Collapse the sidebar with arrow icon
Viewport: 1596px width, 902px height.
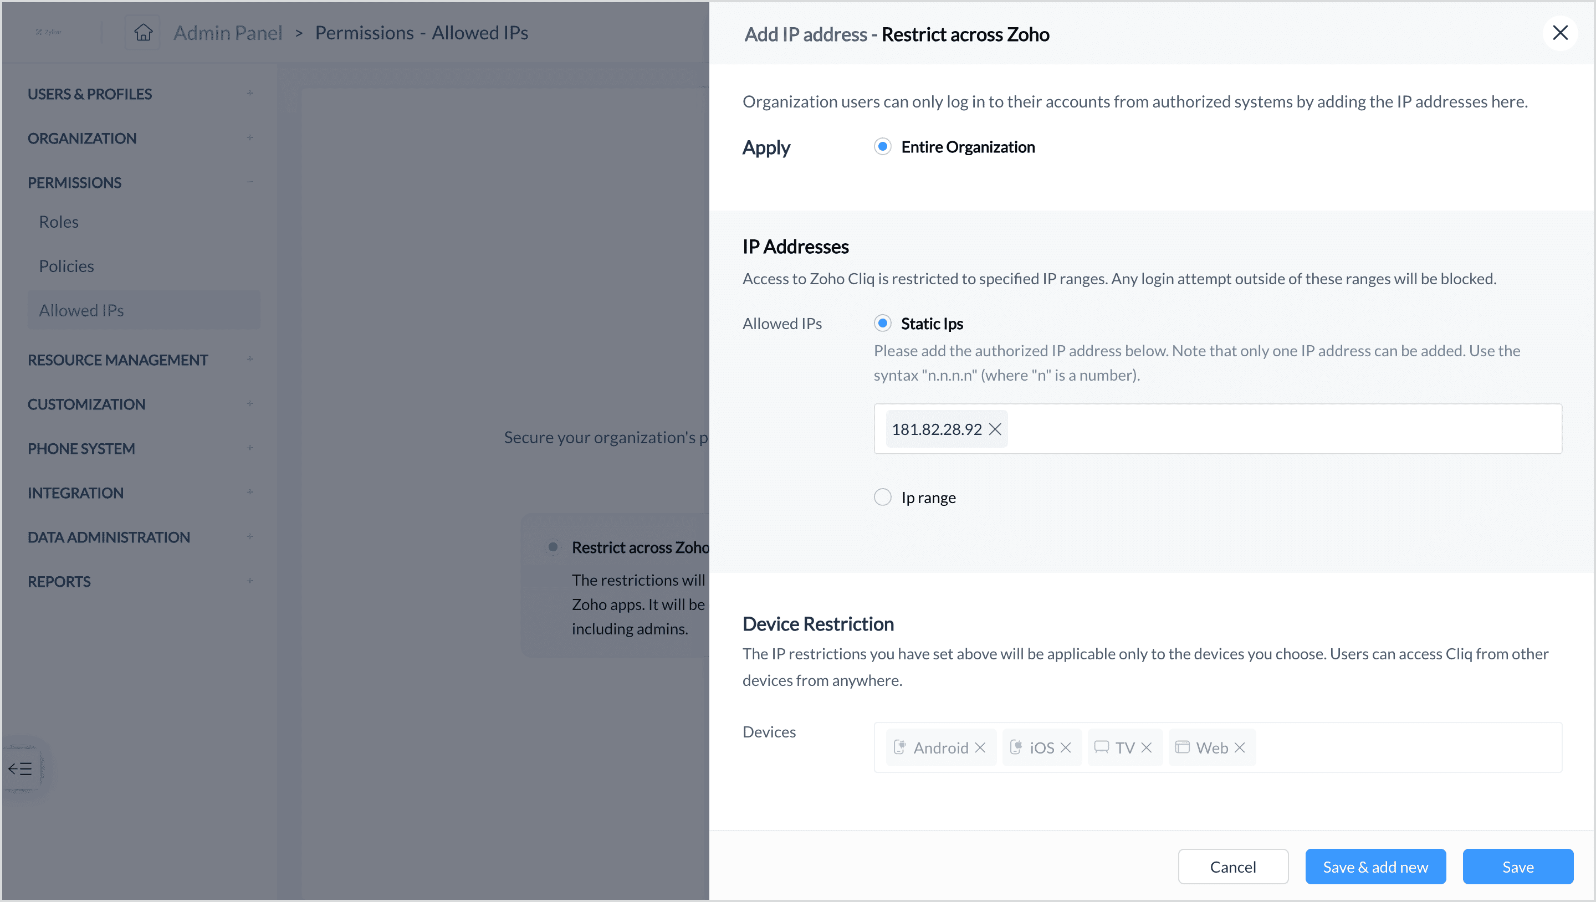click(20, 769)
